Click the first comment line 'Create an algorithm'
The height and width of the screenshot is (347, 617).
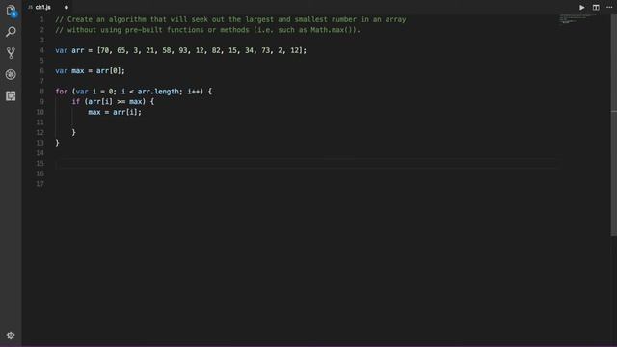(x=230, y=19)
